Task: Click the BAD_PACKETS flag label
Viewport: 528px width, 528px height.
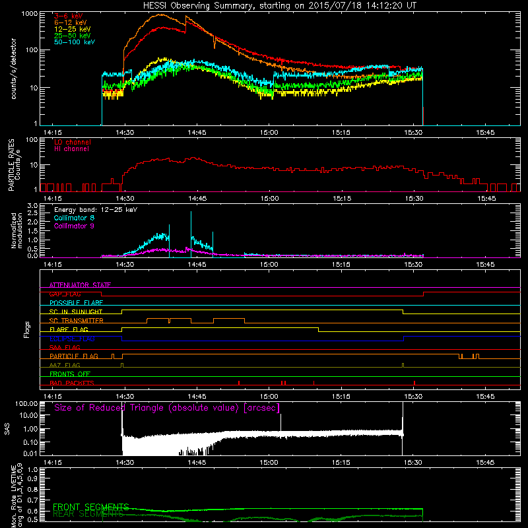Action: tap(72, 383)
